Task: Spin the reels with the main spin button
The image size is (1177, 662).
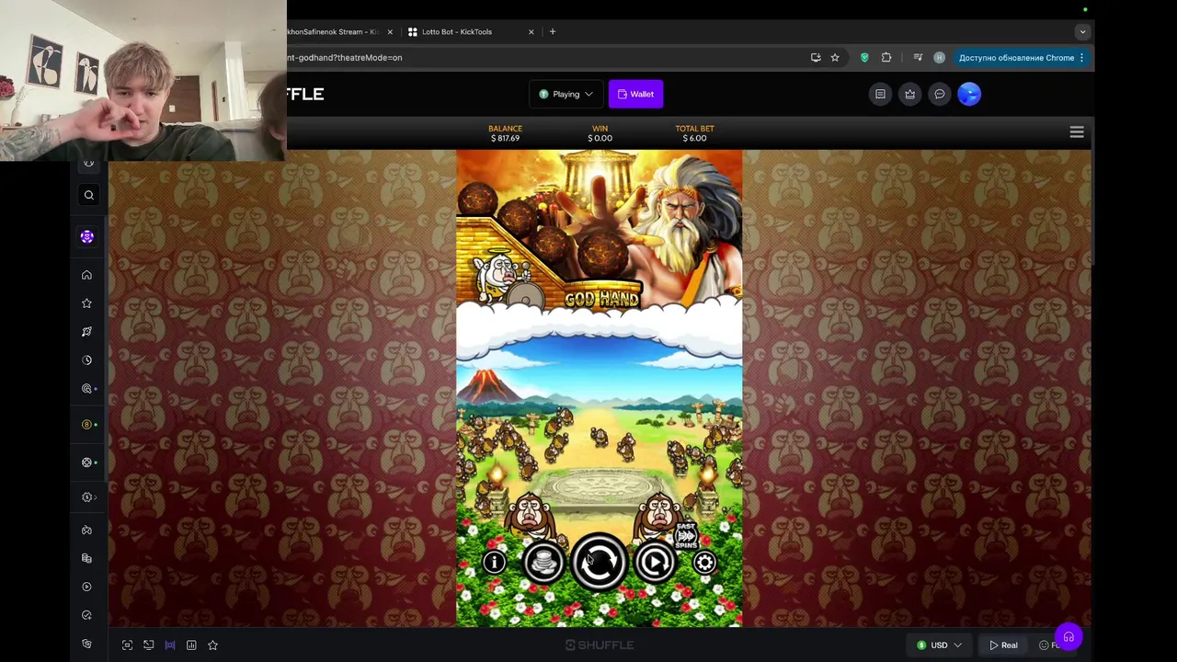Action: click(599, 562)
